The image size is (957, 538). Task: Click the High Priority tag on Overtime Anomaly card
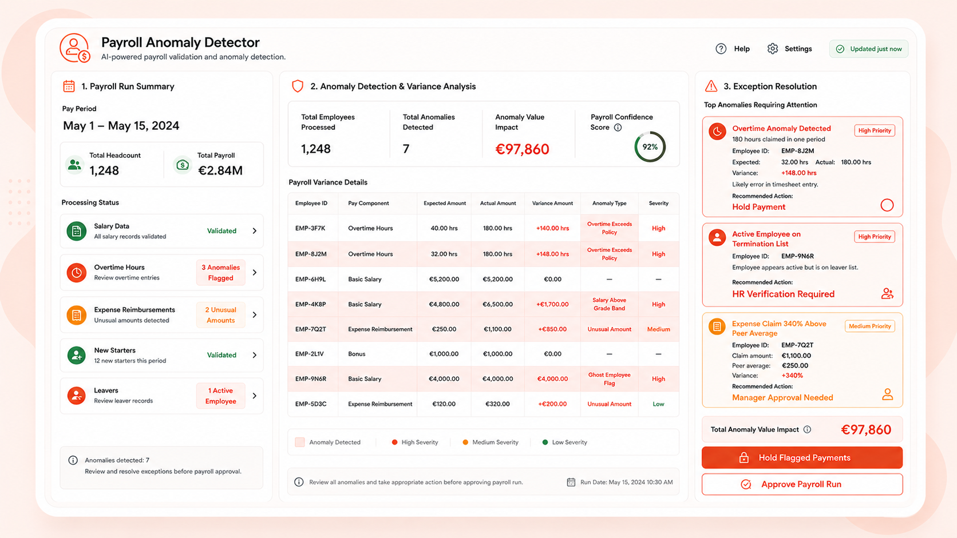(875, 130)
